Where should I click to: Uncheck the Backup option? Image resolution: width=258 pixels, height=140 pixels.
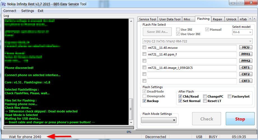click(x=144, y=101)
